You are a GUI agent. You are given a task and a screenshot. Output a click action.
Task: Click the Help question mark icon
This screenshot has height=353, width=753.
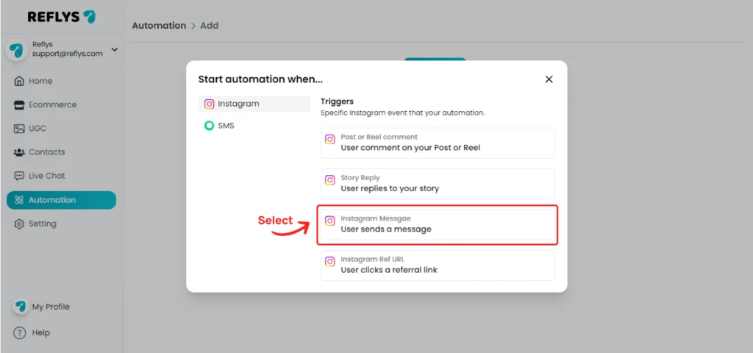19,333
